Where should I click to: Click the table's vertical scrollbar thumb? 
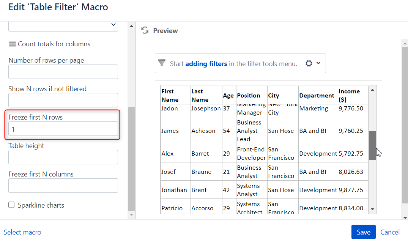tap(372, 145)
